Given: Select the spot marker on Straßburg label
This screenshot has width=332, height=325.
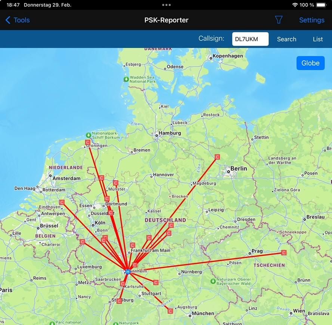Looking at the screenshot, I should click(119, 301).
